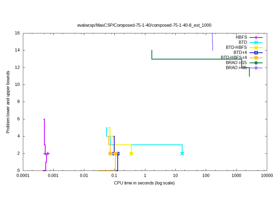This screenshot has width=273, height=205.
Task: Click the yellow asterisk symbol in the legend
Action: 256,48
